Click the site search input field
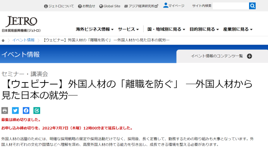This screenshot has width=268, height=150. click(231, 6)
